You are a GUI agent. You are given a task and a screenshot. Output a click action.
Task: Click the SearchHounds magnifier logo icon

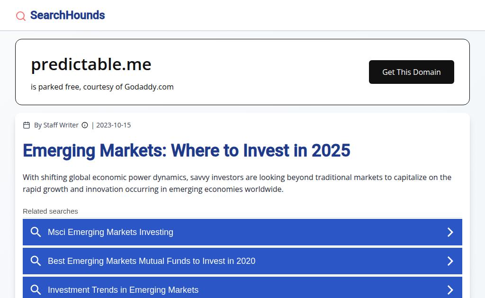pos(21,16)
